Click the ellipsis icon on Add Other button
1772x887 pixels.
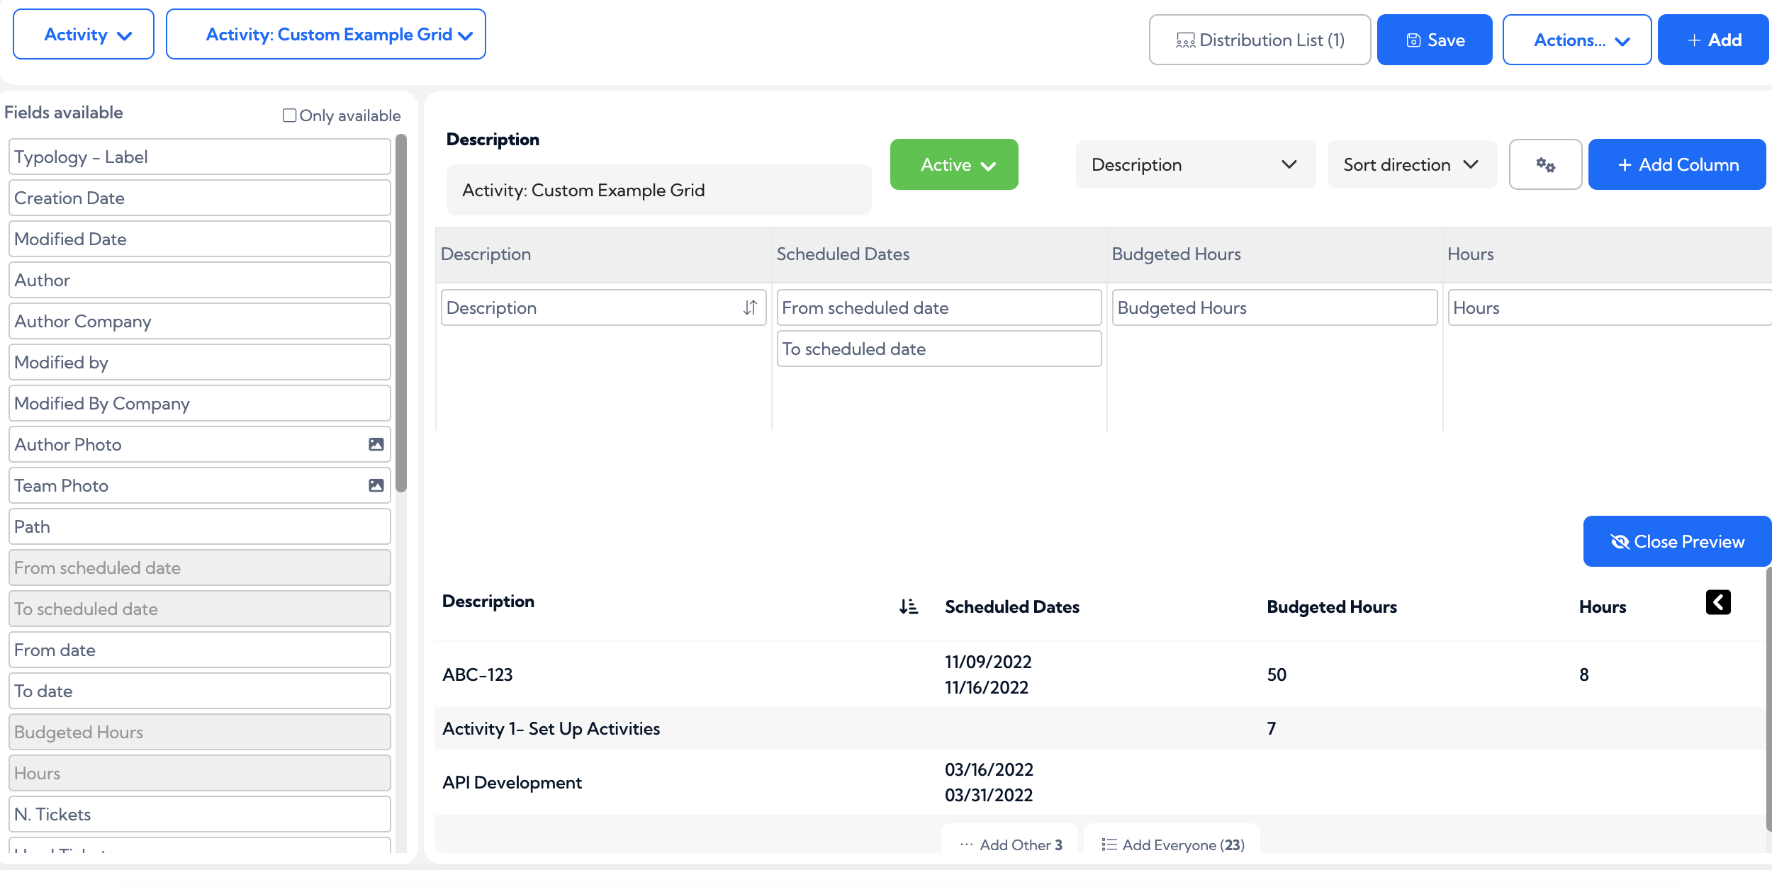(x=967, y=844)
